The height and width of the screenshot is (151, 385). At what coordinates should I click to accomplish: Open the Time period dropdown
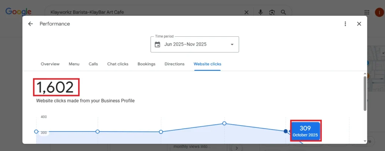[194, 44]
